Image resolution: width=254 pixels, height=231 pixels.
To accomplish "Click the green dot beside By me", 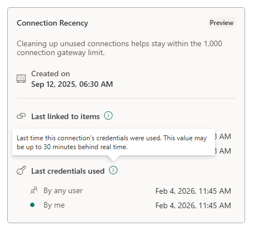I will pyautogui.click(x=32, y=205).
